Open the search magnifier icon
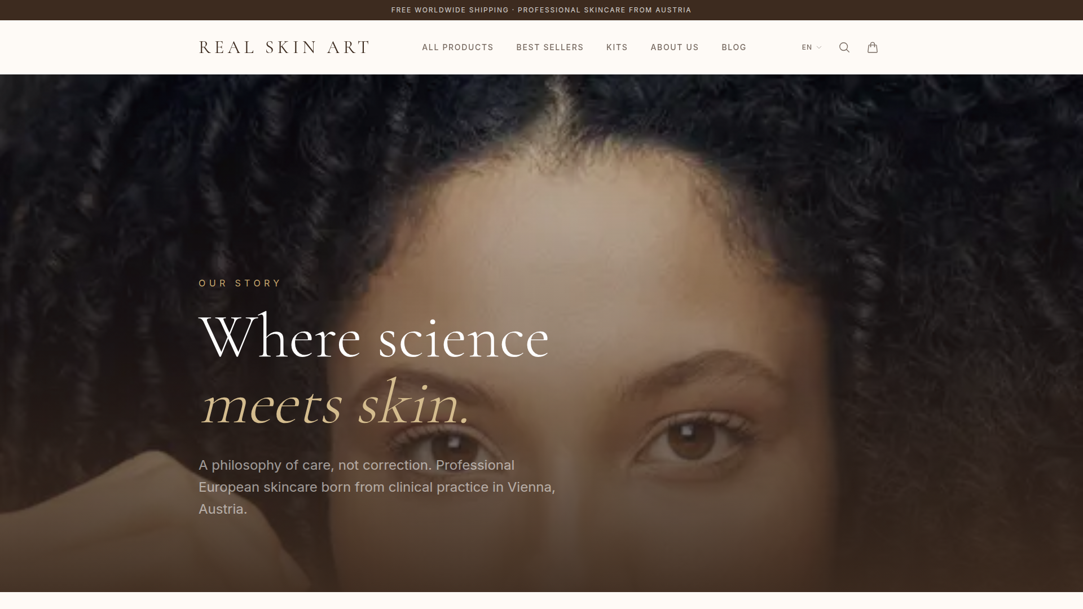The width and height of the screenshot is (1083, 609). pos(844,47)
